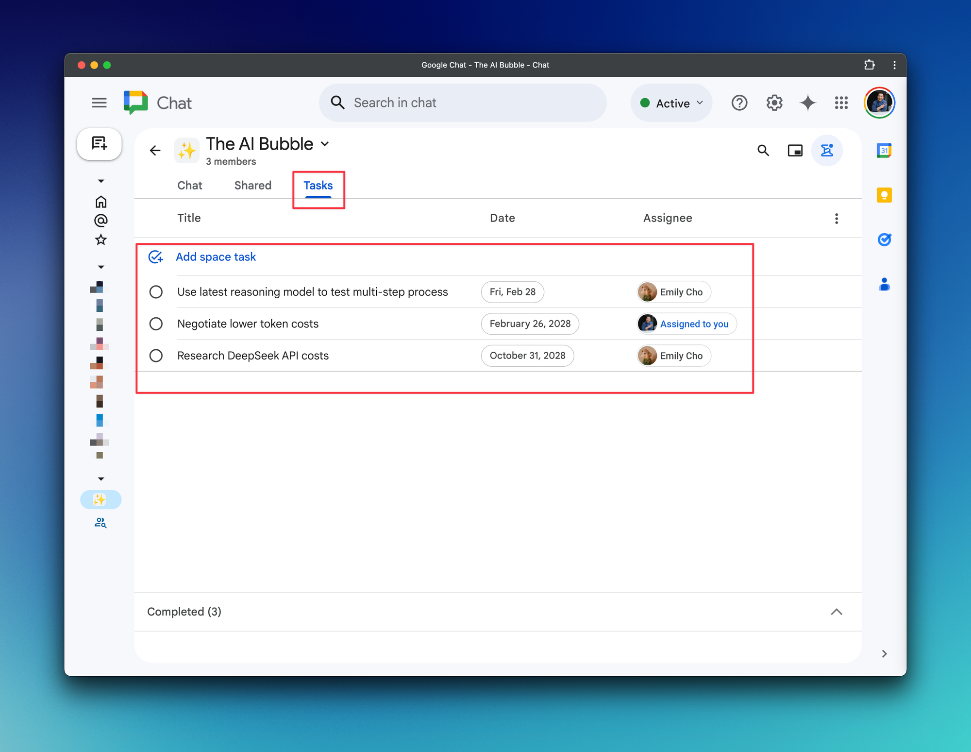Image resolution: width=971 pixels, height=752 pixels.
Task: Select The AI Bubble space in sidebar
Action: 100,500
